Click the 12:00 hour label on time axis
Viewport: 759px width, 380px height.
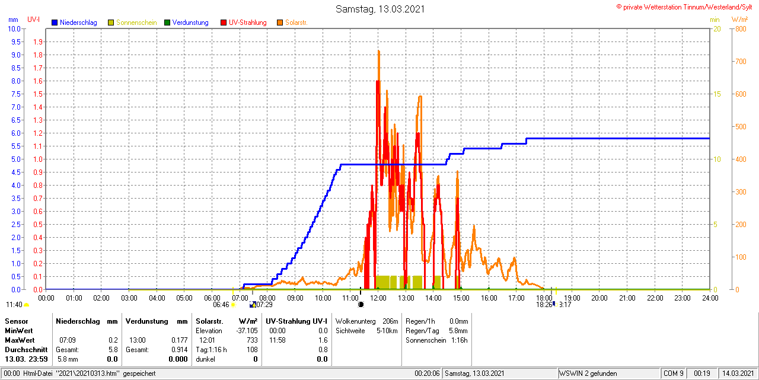tap(378, 298)
